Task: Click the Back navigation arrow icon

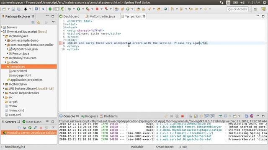Action: pos(196,9)
